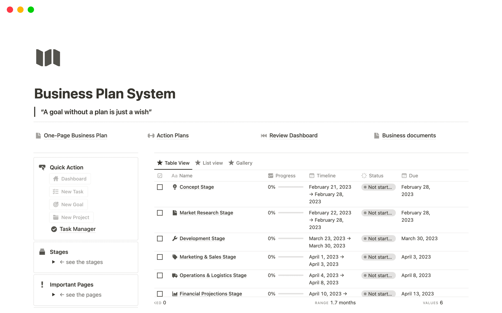Click the New Task checklist icon

pos(55,191)
